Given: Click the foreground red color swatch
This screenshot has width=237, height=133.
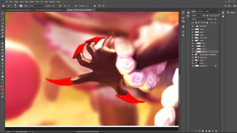Looking at the screenshot, I should coord(1,89).
